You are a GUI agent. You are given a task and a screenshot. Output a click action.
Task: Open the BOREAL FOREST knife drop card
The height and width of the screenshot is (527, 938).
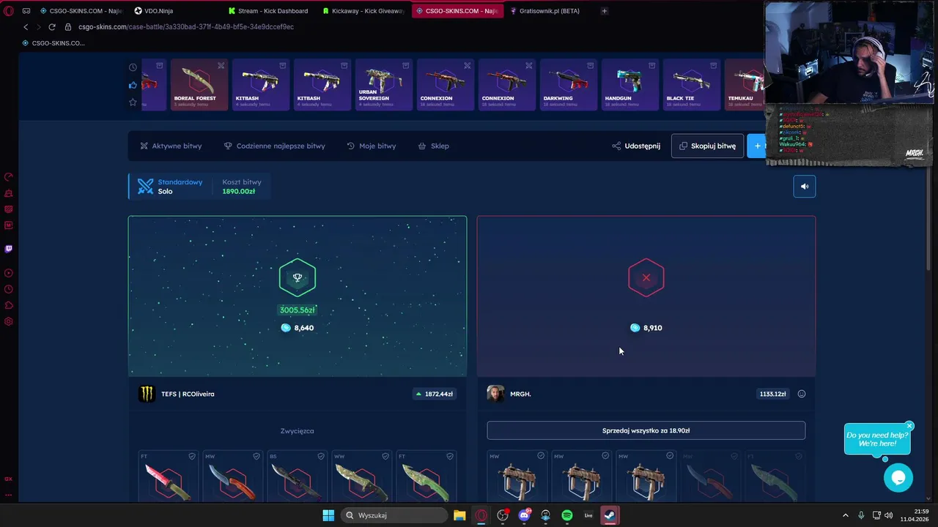tap(199, 84)
